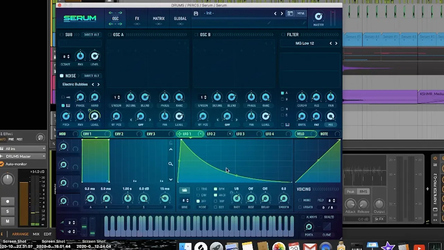This screenshot has width=444, height=250.
Task: Select previous noise sample arrow
Action: tap(93, 84)
